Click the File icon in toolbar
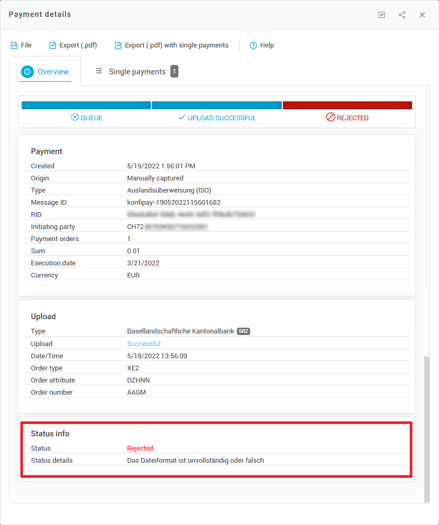This screenshot has height=525, width=439. pos(14,45)
